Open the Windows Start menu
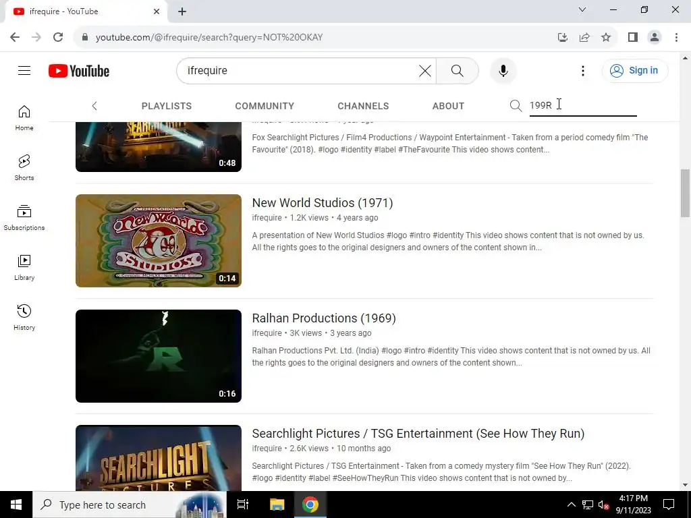Image resolution: width=691 pixels, height=518 pixels. [16, 505]
